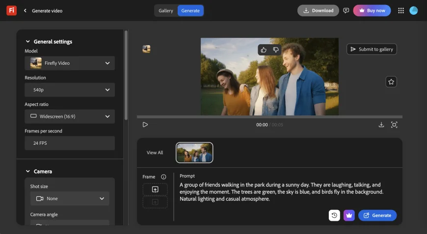
Task: Click the video progress scrubber bar
Action: pyautogui.click(x=269, y=117)
